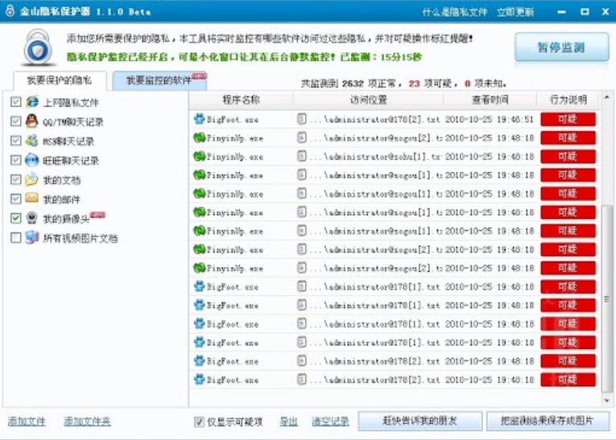Click the QQ/TM聊天记录 label
This screenshot has height=440, width=616.
pos(73,122)
